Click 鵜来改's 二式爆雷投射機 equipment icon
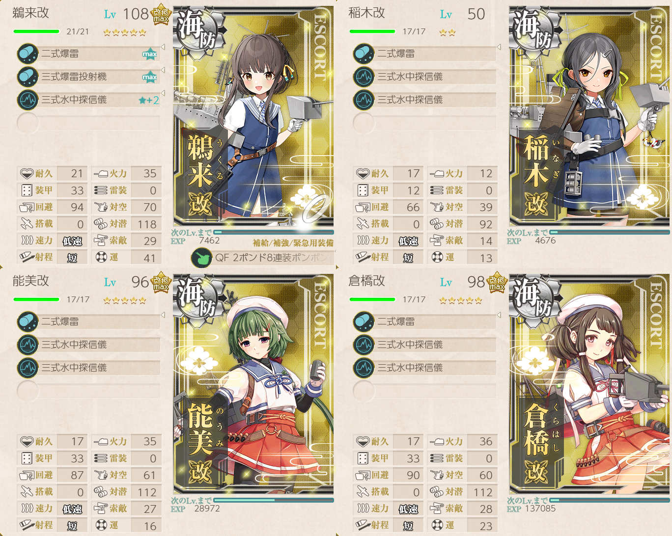The width and height of the screenshot is (672, 536). point(28,77)
